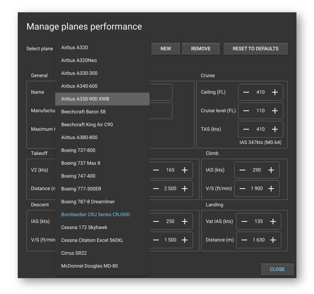Click the Landing Distance 1 630 value
314x294 pixels.
pyautogui.click(x=258, y=240)
